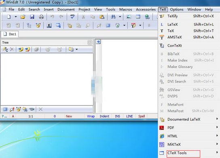Click the PDF TeXify icon in second toolbar
This screenshot has width=220, height=158.
coord(133,25)
